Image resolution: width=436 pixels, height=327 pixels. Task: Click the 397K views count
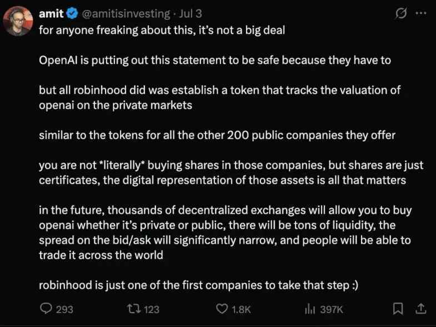(332, 309)
